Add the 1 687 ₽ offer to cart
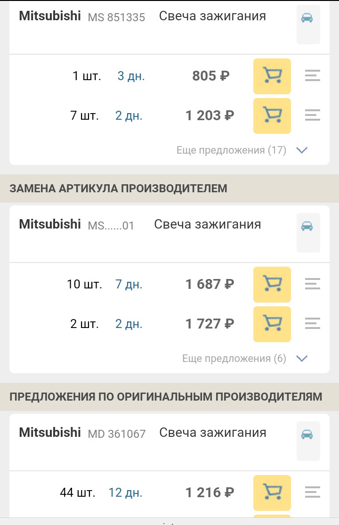The height and width of the screenshot is (525, 339). click(272, 284)
